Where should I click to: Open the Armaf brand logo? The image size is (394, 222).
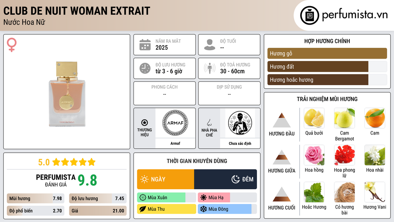point(175,123)
